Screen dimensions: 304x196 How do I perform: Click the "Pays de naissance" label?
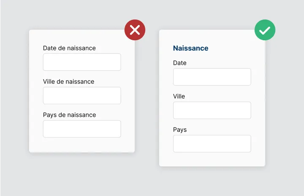tap(69, 115)
